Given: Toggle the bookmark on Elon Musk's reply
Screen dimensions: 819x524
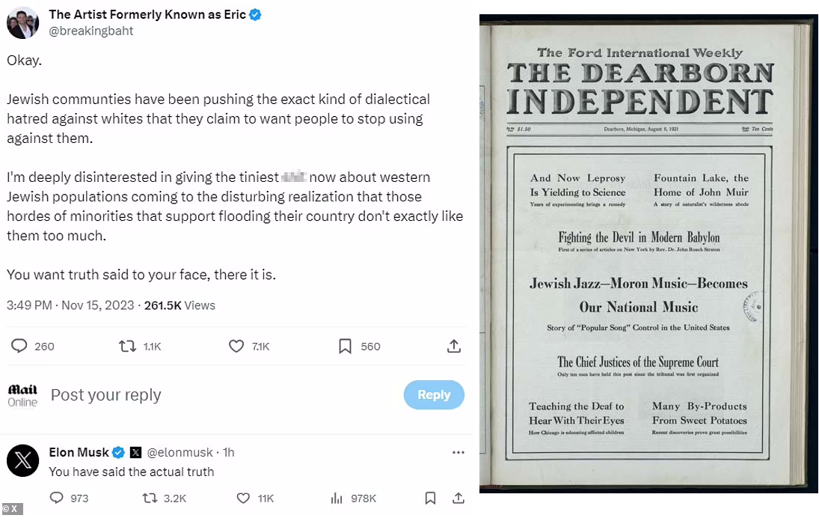Looking at the screenshot, I should point(430,498).
